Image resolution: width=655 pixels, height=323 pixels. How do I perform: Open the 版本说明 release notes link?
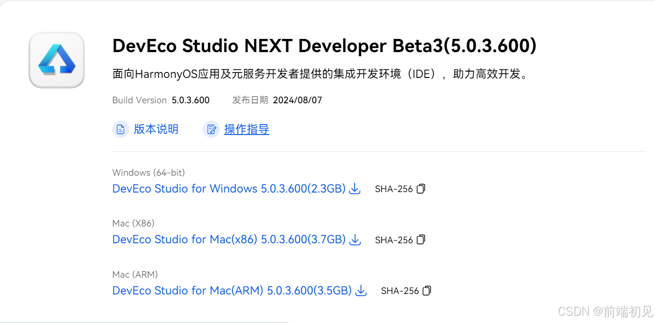point(156,130)
